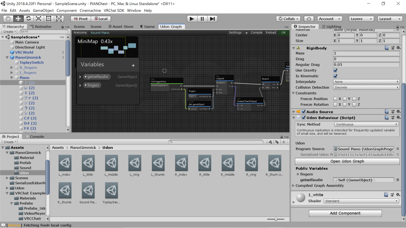406x228 pixels.
Task: Collapse the Constraints foldout
Action: pos(294,93)
